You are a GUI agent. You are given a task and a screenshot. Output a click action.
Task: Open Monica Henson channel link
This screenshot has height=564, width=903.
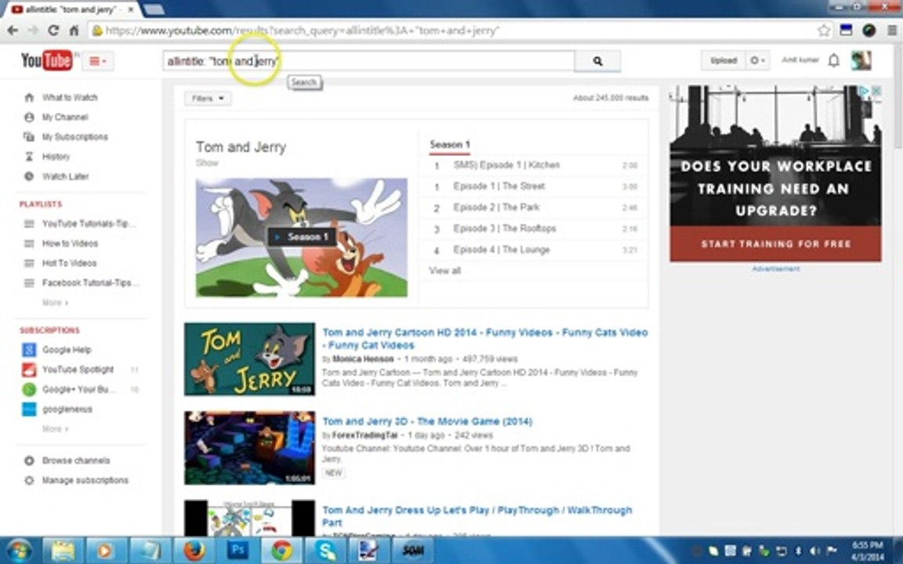coord(363,359)
